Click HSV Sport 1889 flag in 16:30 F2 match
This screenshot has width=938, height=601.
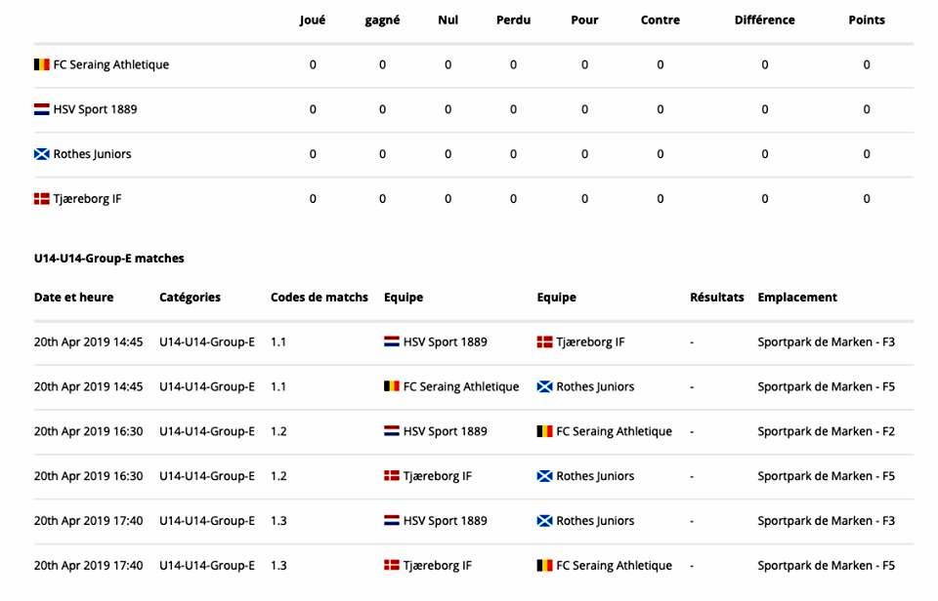point(391,431)
